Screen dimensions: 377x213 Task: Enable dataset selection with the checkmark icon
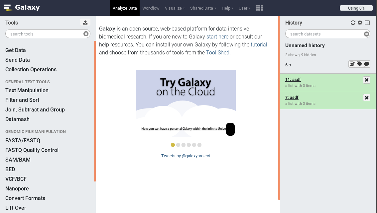point(352,64)
